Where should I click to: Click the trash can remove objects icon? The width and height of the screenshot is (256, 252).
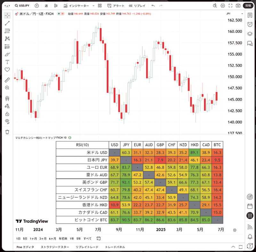point(7,132)
